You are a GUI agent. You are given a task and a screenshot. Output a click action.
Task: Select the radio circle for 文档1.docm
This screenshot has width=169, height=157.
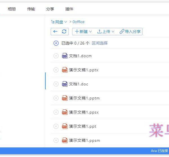[56, 56]
